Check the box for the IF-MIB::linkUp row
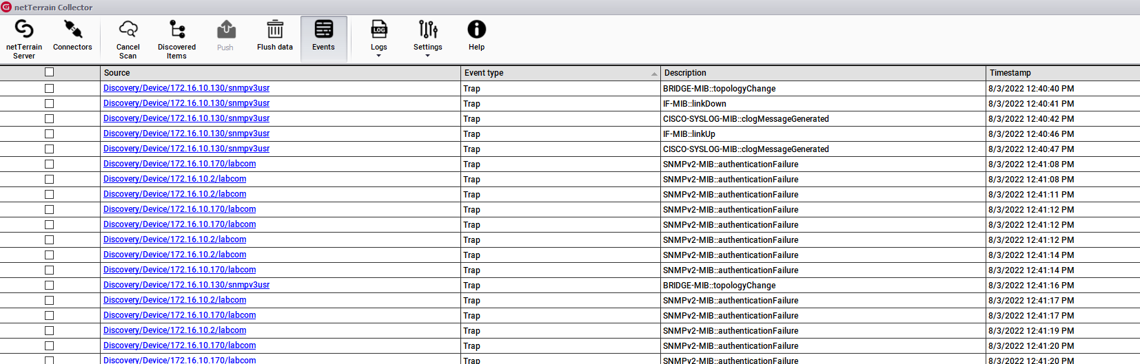 pyautogui.click(x=49, y=134)
